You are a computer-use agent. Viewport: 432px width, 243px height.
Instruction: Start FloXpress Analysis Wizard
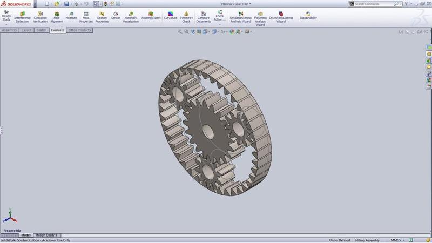point(260,19)
